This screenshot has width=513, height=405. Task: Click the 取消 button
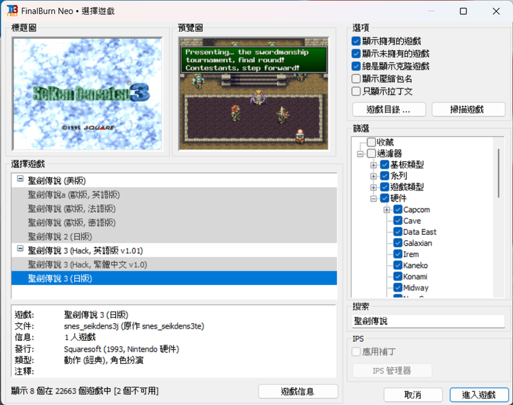click(x=413, y=395)
